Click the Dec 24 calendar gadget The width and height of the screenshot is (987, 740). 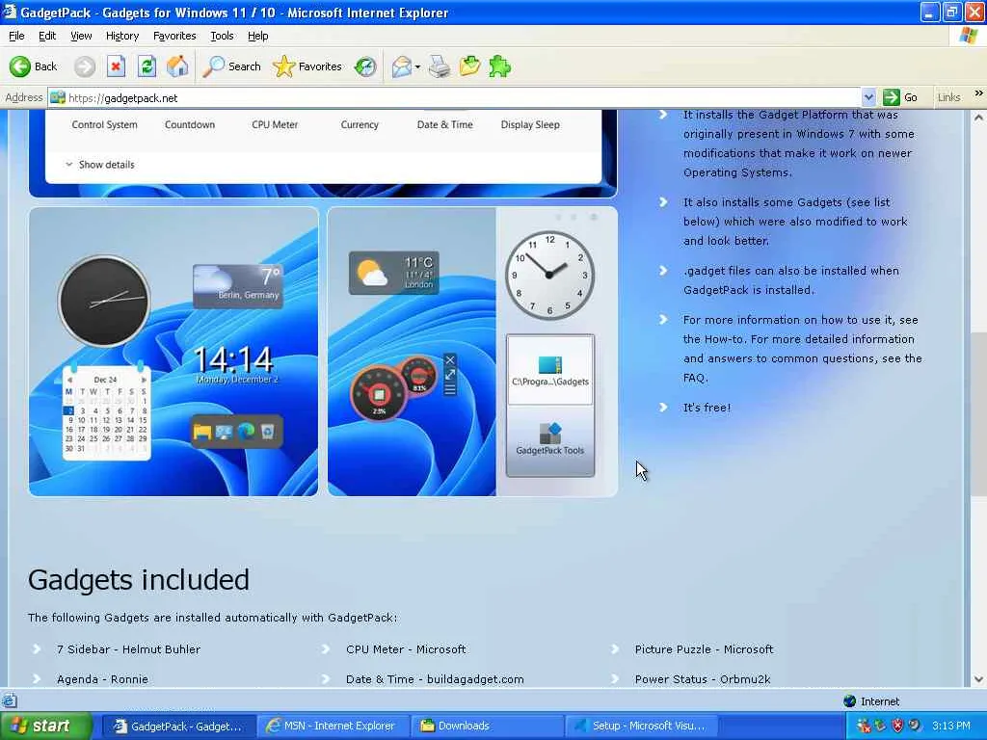click(106, 412)
